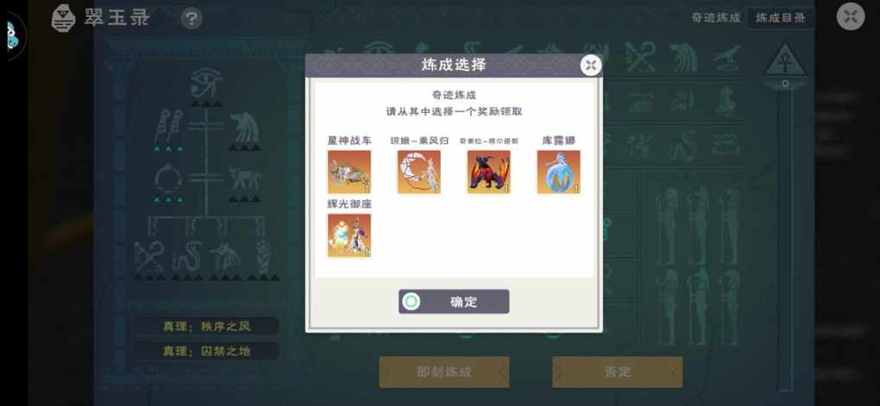Close the 炼成选择 dialog
This screenshot has height=406, width=880.
click(590, 66)
